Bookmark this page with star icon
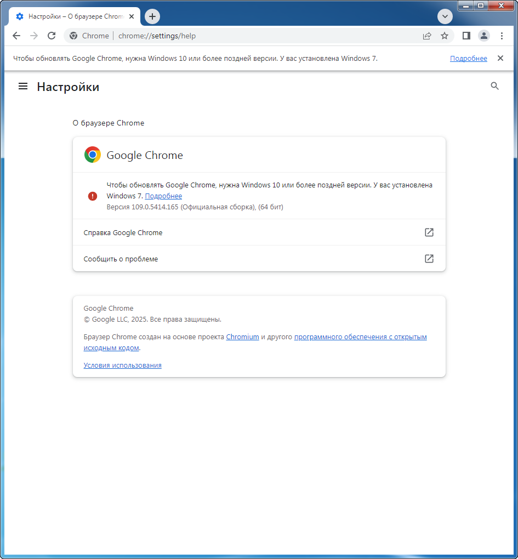Image resolution: width=518 pixels, height=559 pixels. 444,36
